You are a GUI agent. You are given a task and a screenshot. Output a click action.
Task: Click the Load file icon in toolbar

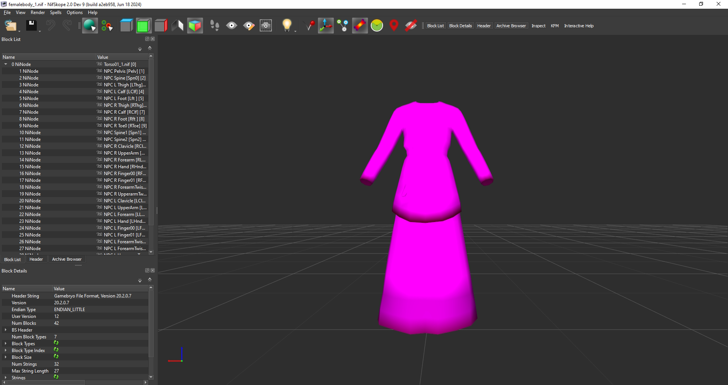(x=10, y=26)
